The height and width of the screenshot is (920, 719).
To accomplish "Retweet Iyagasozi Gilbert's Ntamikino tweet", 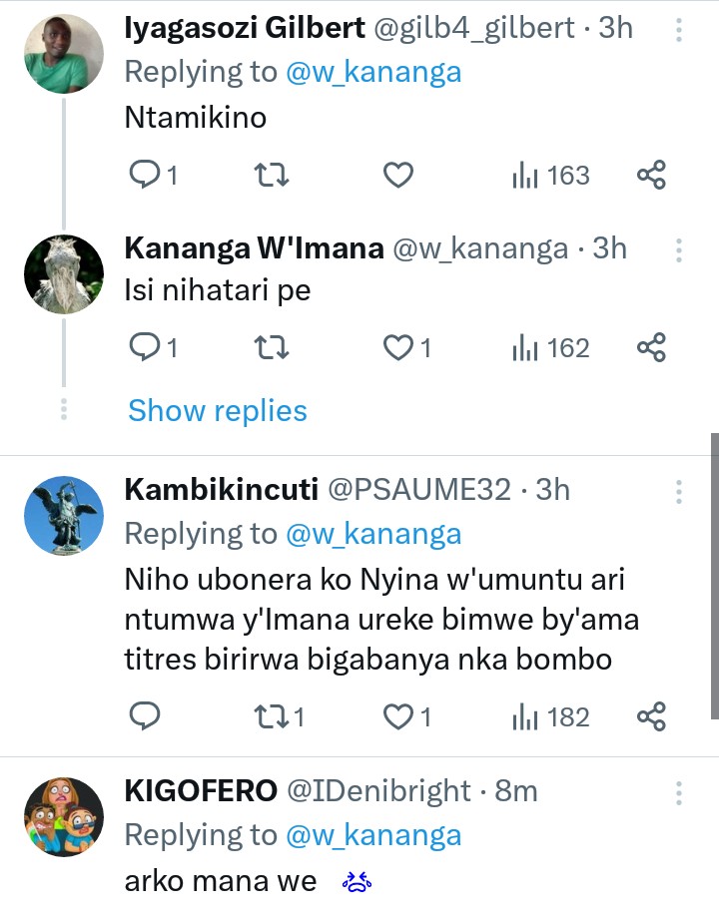I will coord(272,176).
